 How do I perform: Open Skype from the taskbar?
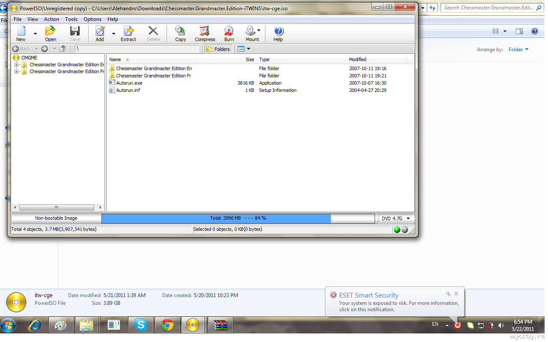click(x=140, y=325)
